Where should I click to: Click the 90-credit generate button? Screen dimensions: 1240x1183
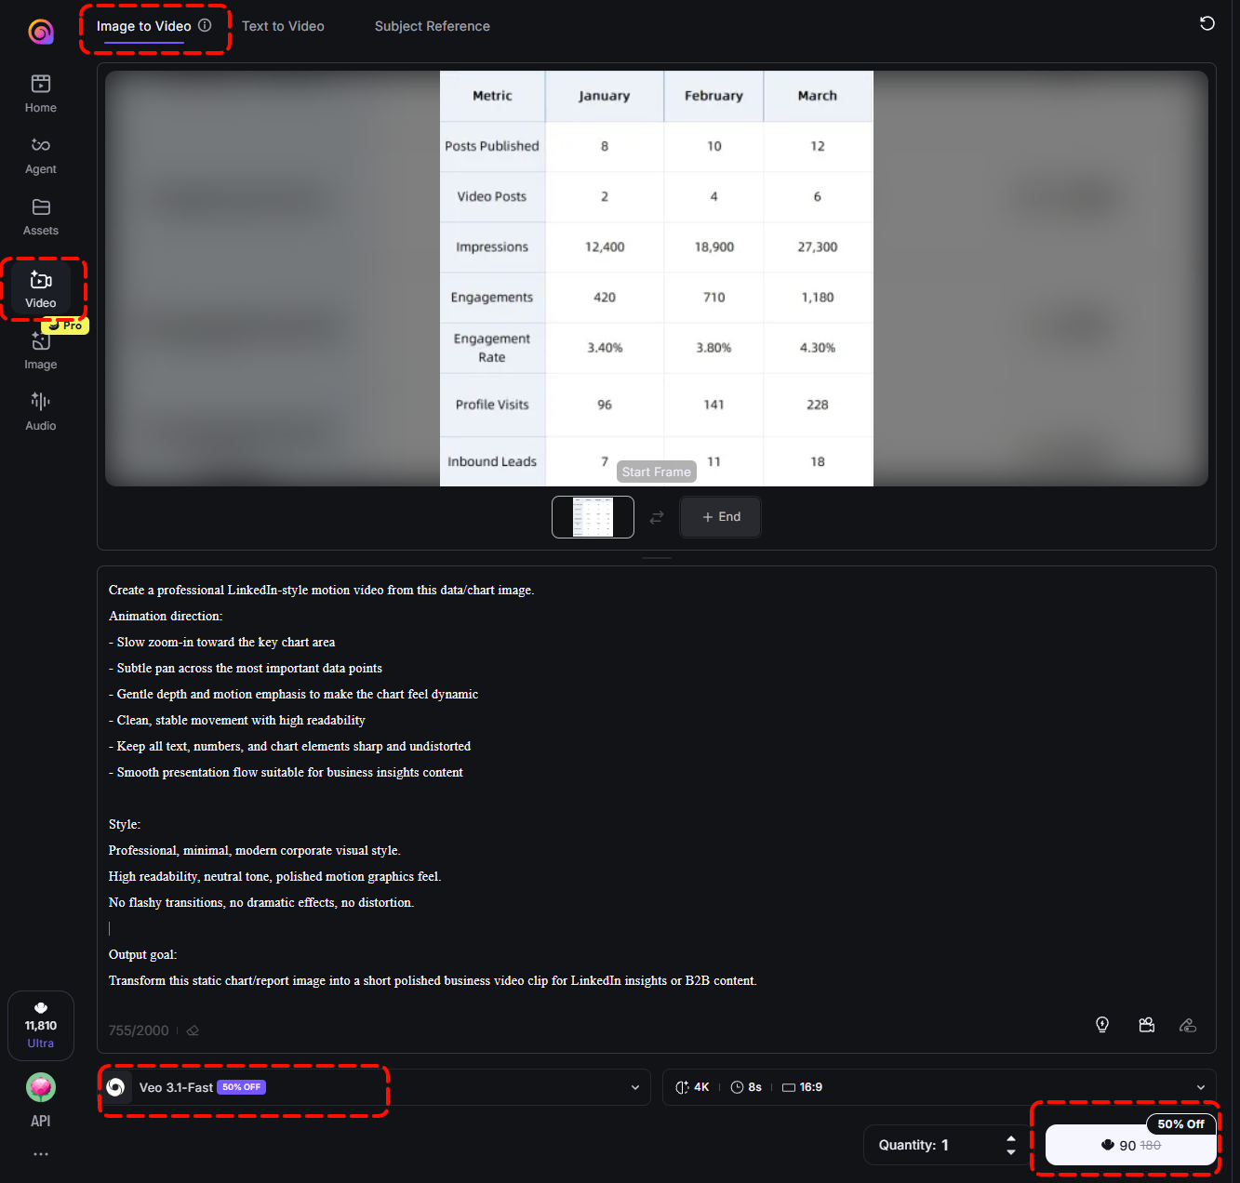pyautogui.click(x=1128, y=1145)
